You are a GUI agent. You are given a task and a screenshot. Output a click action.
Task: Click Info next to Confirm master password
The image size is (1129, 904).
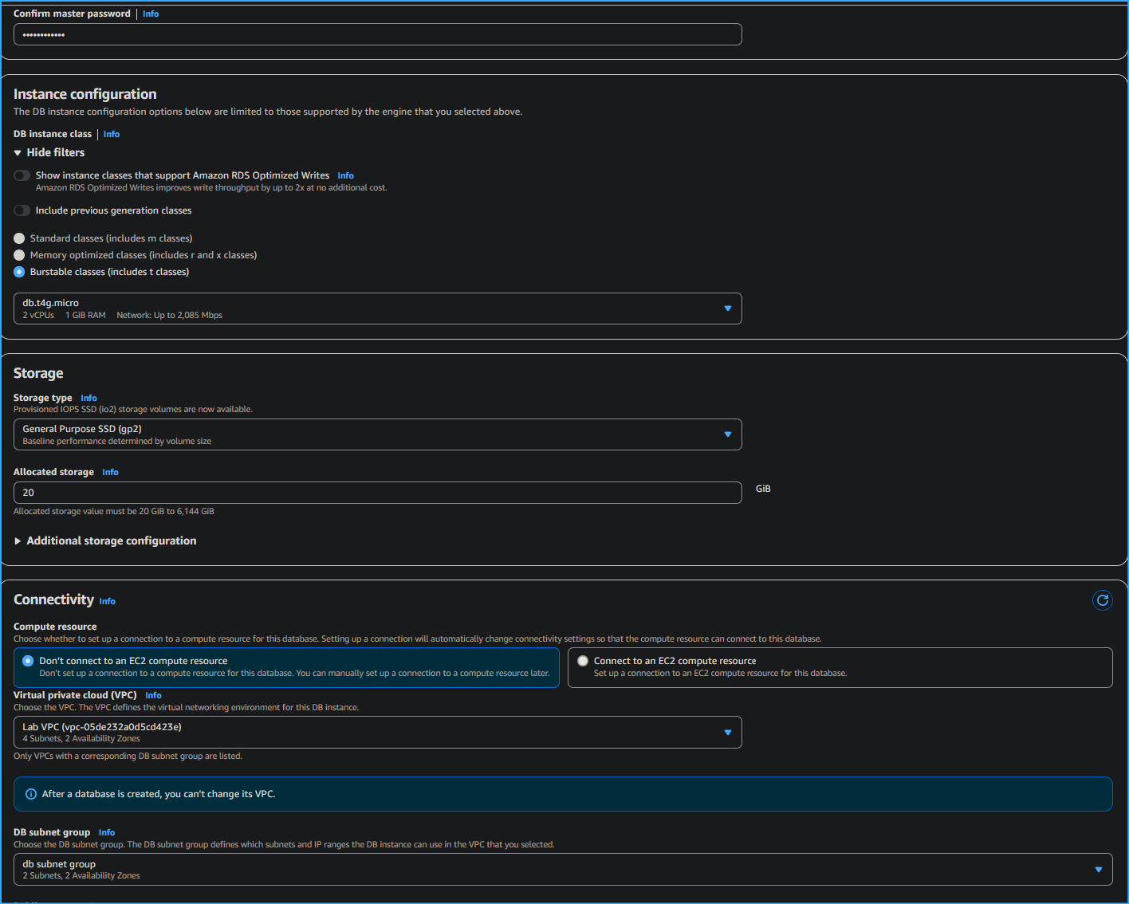tap(150, 13)
